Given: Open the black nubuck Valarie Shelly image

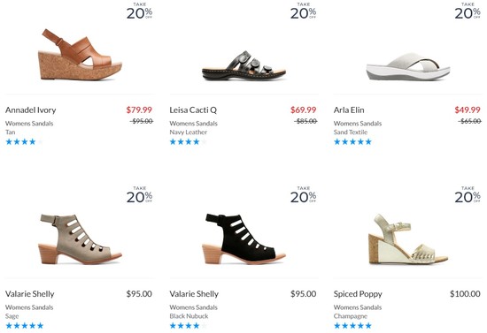Looking at the screenshot, I should tap(243, 238).
